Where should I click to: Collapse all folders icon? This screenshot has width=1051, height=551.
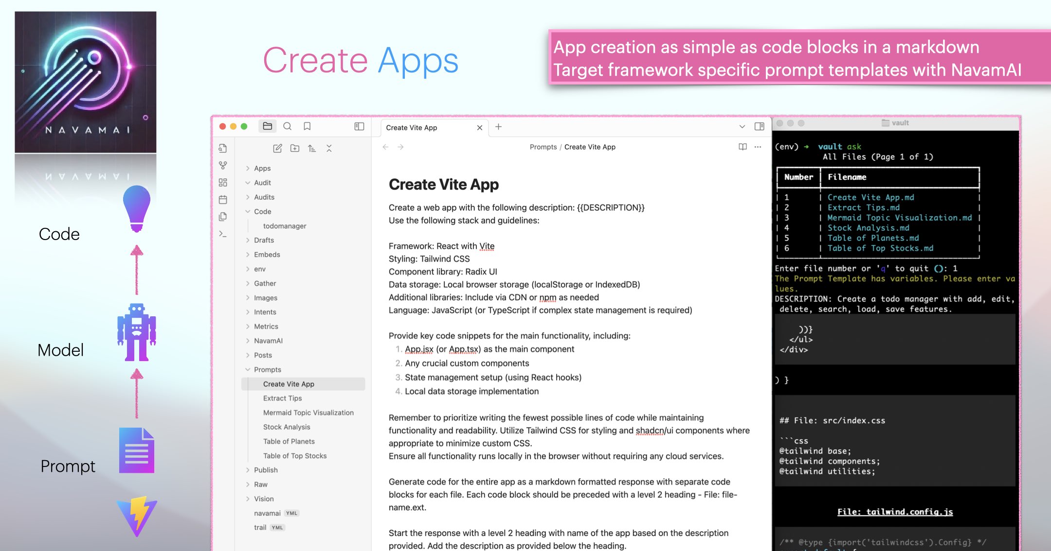(329, 148)
